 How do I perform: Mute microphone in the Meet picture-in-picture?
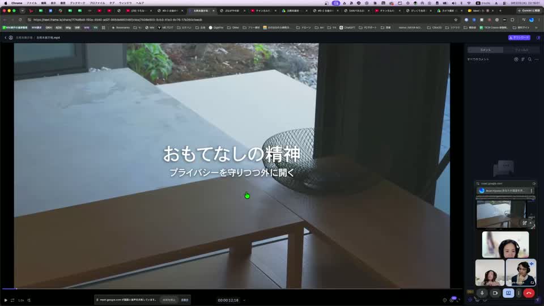pos(482,293)
